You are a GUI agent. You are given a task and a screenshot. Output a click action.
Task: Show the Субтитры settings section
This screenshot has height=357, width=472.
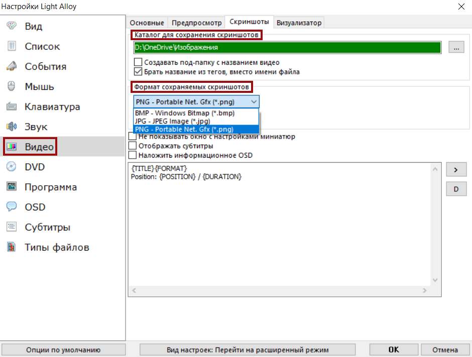tap(62, 227)
